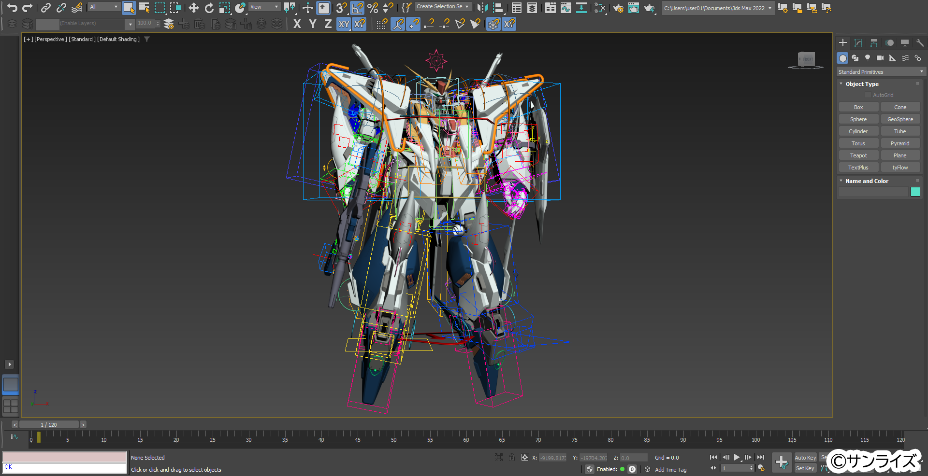Click the Undo arrow icon

coord(12,8)
